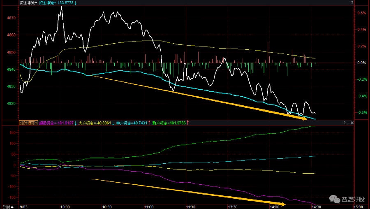Screen dimensions: 370x209
Task: Close the lower indicator panel
Action: pyautogui.click(x=352, y=123)
